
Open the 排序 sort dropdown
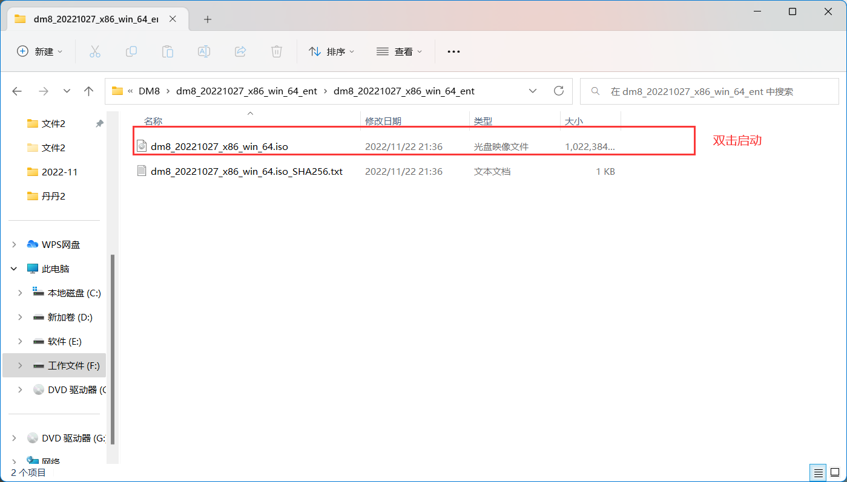332,51
